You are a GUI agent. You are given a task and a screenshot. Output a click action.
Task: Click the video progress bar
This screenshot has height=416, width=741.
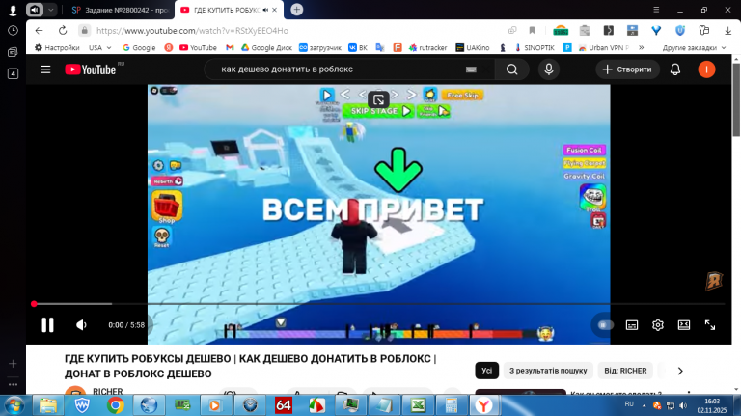click(378, 304)
